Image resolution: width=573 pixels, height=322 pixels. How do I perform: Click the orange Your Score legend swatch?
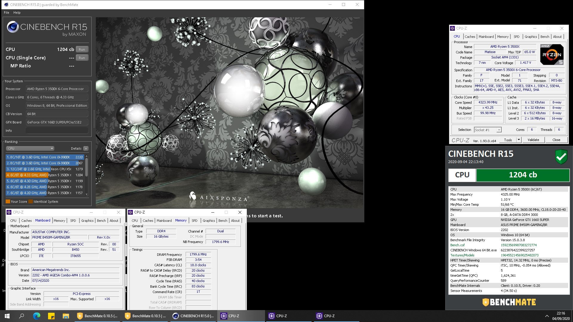coord(8,202)
